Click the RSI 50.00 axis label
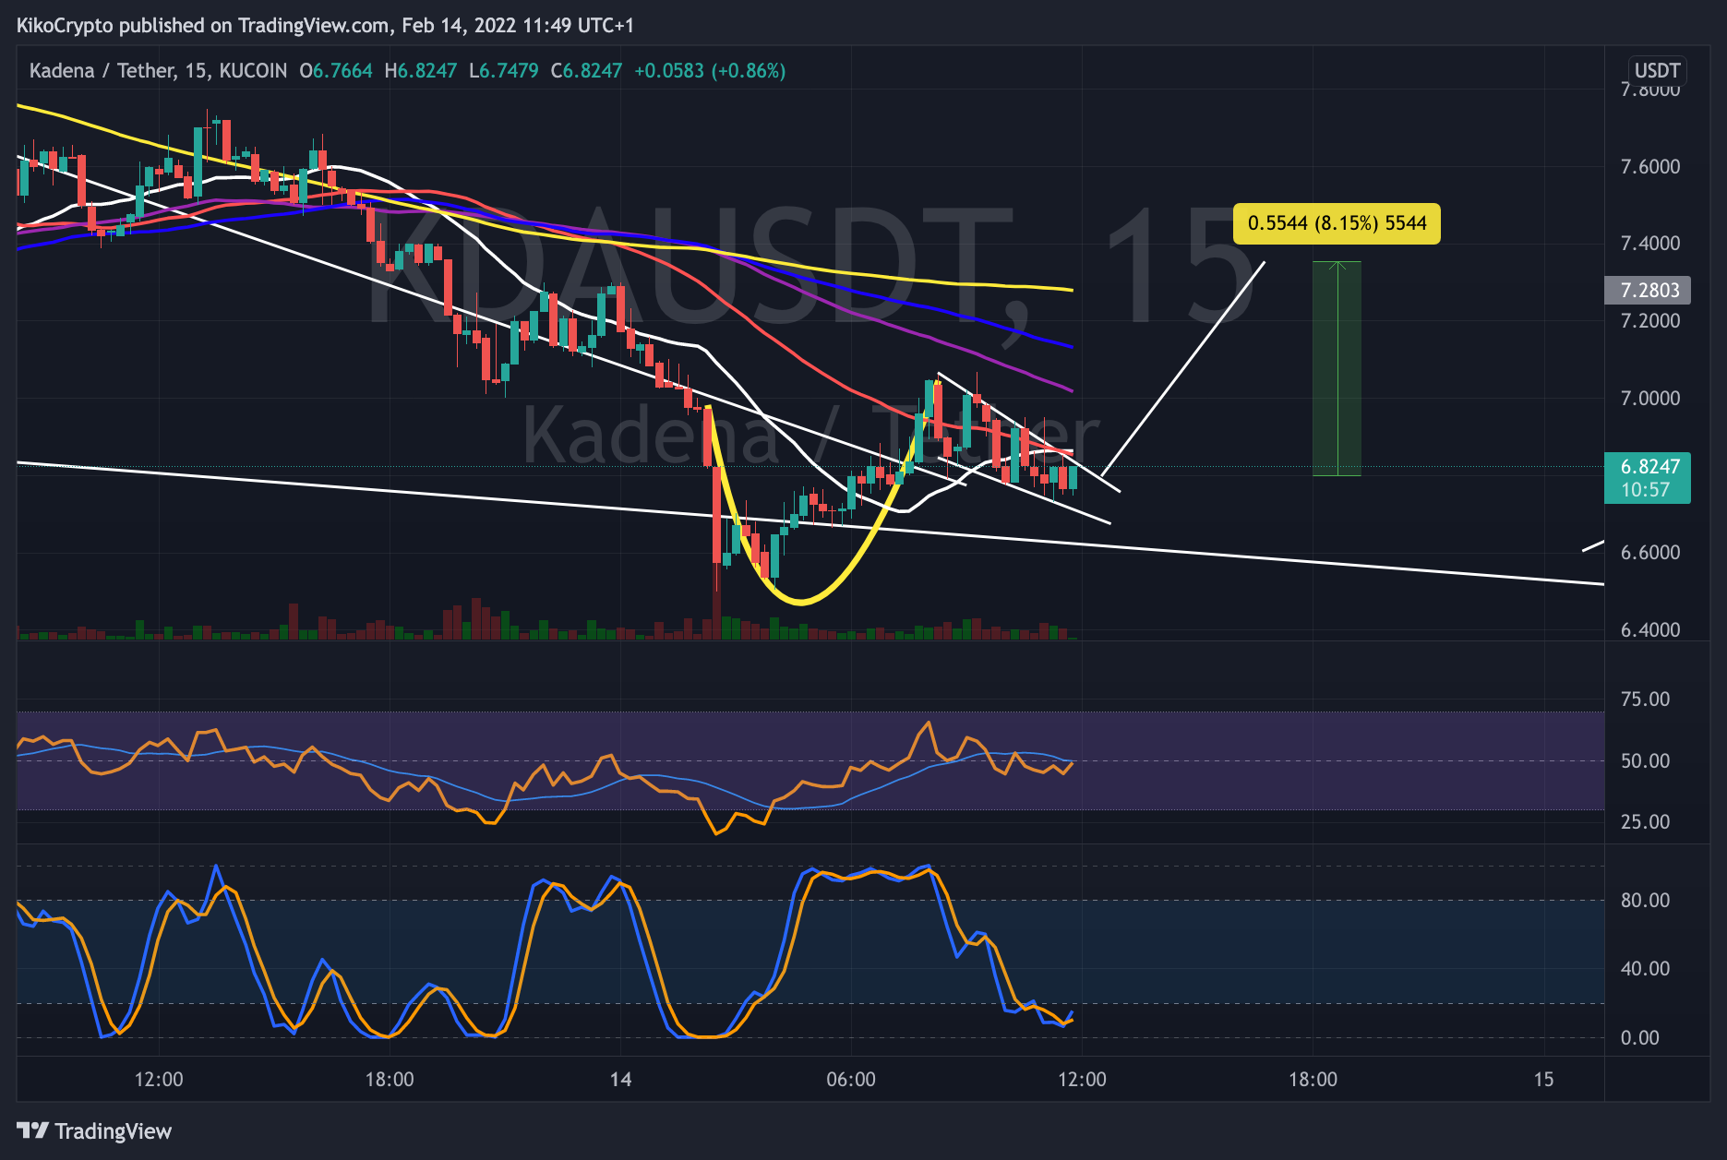Screen dimensions: 1727x1160 tap(1645, 761)
